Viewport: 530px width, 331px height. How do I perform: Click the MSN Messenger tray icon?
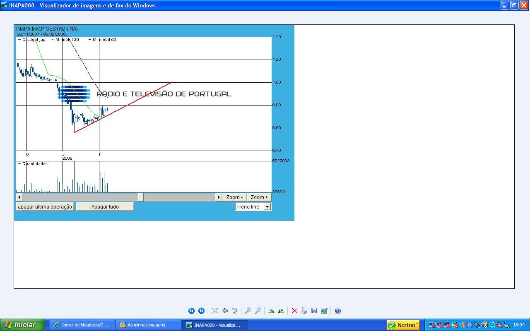pos(455,325)
